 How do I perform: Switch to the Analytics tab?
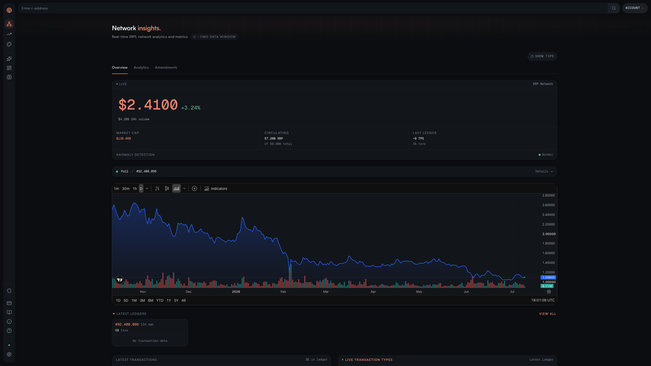click(x=141, y=67)
